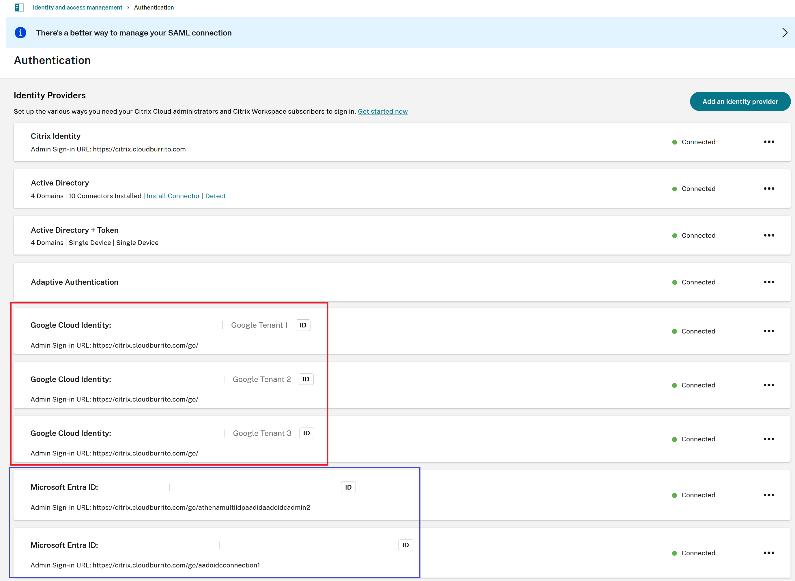The image size is (795, 581).
Task: Click the Authentication page heading
Action: tap(53, 60)
